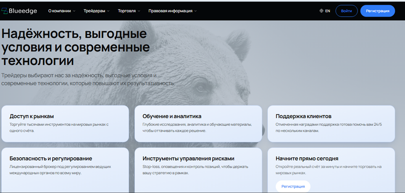Expand chevron next to Правовая информация

pyautogui.click(x=195, y=11)
